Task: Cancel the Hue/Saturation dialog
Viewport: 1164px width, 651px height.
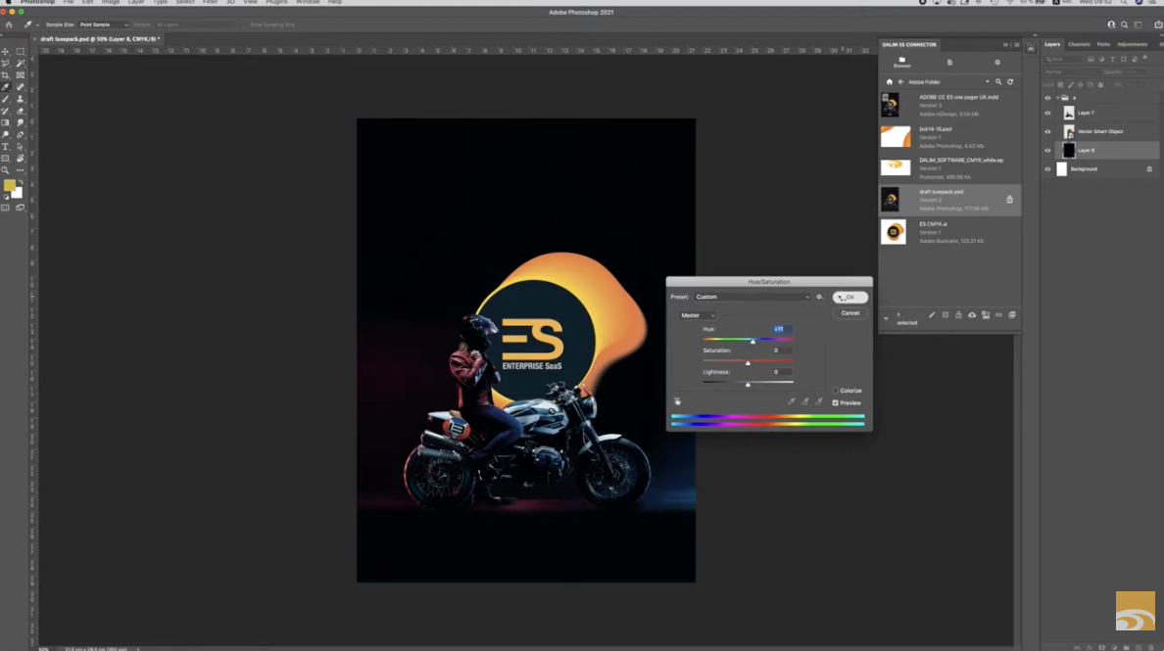Action: pyautogui.click(x=849, y=312)
